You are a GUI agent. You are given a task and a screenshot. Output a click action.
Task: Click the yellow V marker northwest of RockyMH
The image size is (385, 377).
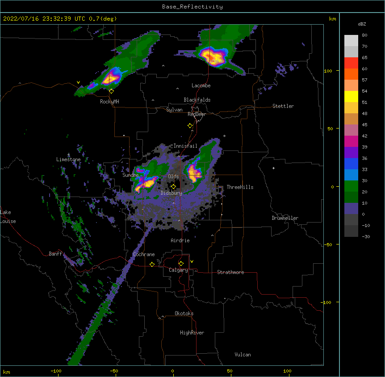point(78,82)
